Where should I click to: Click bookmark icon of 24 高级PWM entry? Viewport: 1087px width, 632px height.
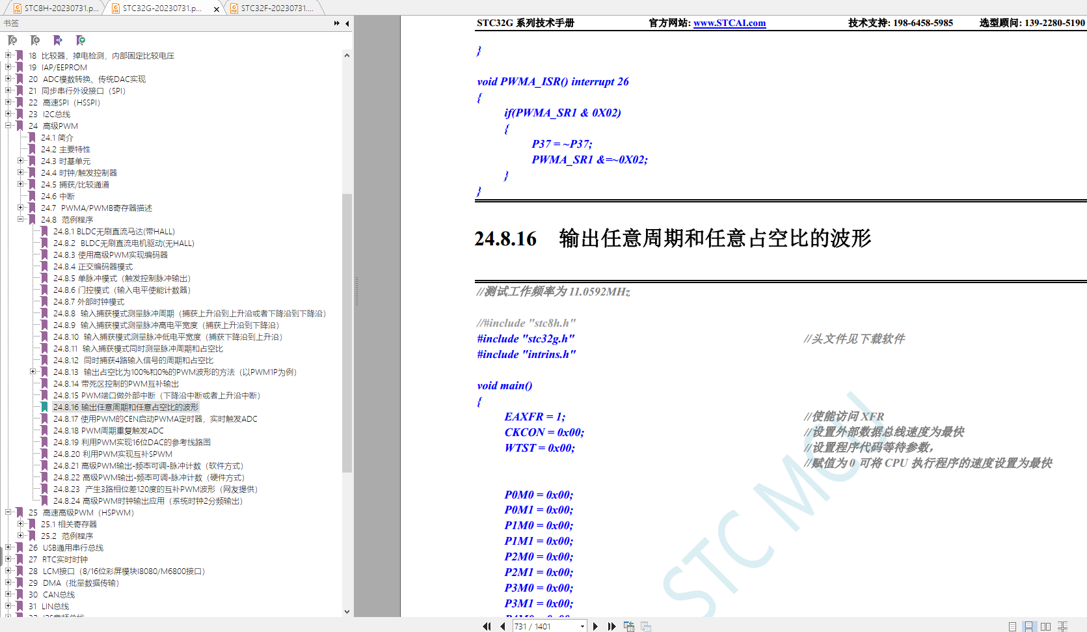coord(20,126)
